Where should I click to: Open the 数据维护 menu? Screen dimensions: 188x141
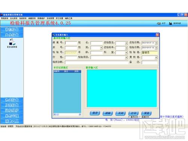41,18
